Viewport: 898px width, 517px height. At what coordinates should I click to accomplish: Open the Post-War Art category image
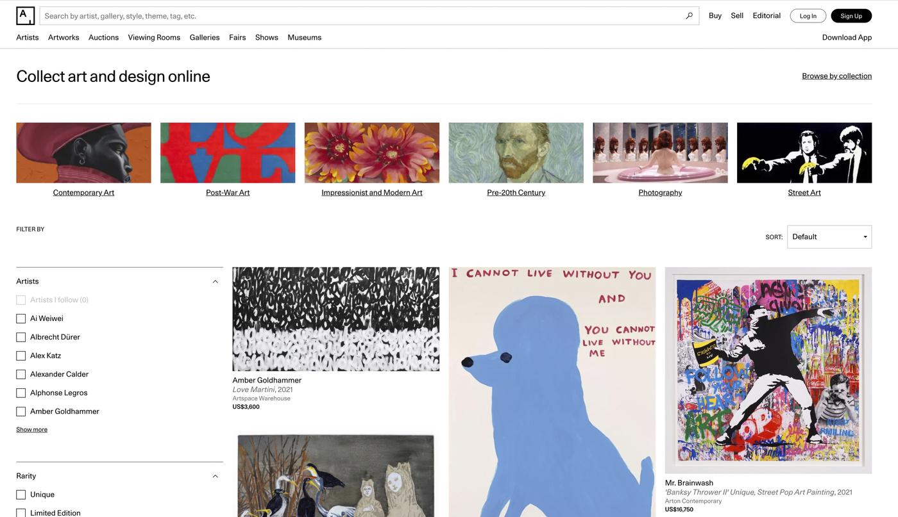[x=228, y=152]
